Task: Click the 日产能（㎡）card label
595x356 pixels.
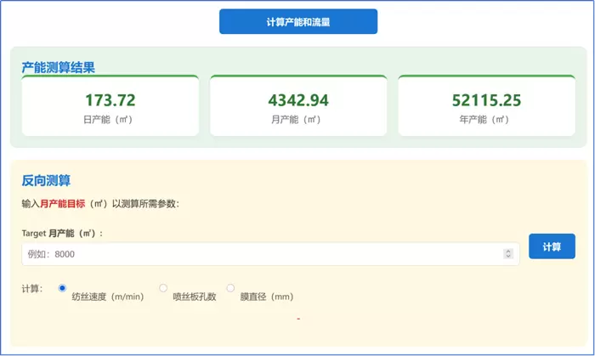Action: [x=110, y=120]
